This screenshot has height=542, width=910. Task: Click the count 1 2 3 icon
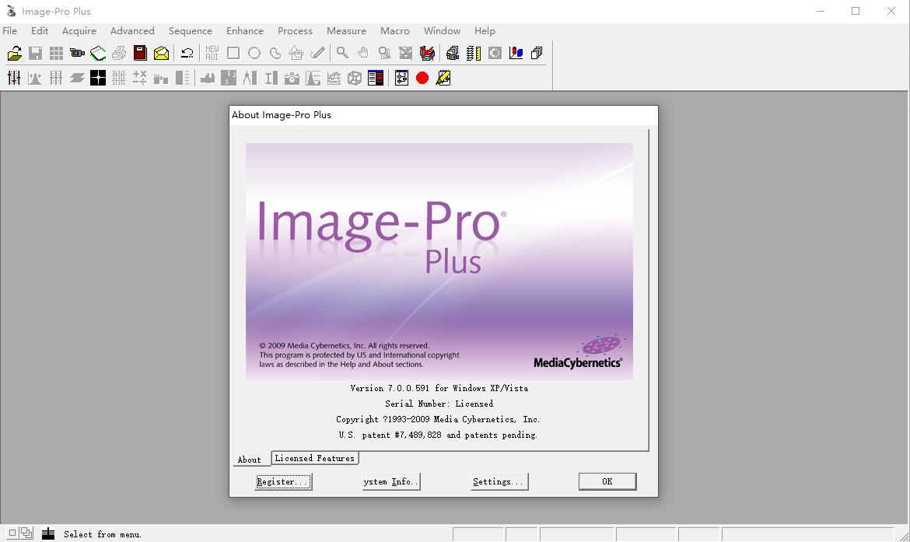pos(229,78)
